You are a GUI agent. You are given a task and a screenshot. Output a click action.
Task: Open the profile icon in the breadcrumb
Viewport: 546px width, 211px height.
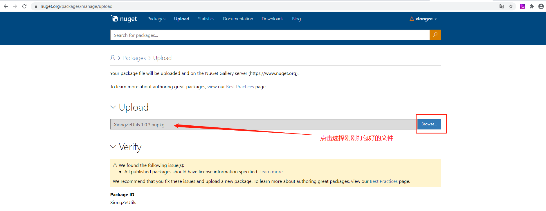113,58
